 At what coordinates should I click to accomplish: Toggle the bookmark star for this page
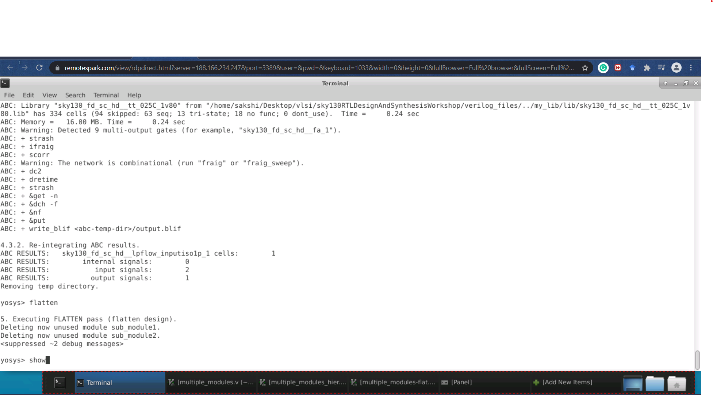pyautogui.click(x=585, y=68)
